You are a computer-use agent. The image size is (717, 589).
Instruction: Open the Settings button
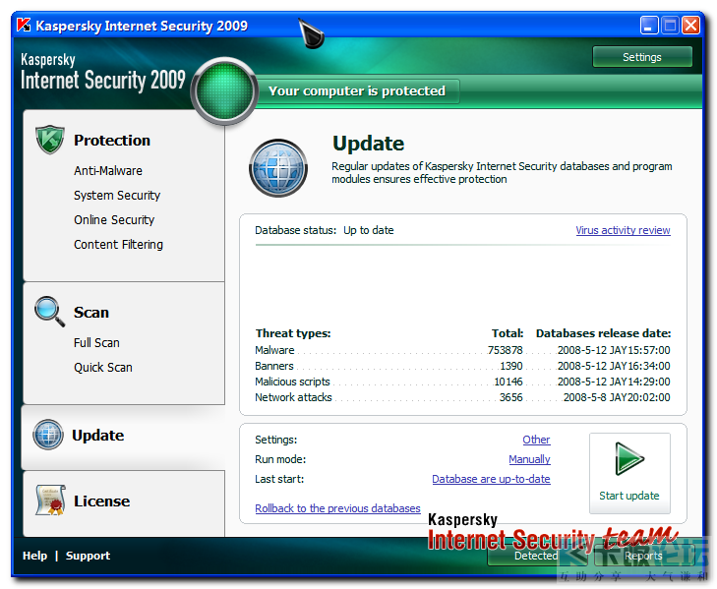642,57
